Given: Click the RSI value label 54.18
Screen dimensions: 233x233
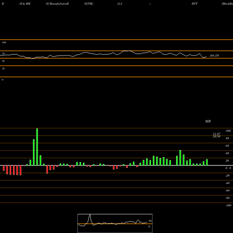Looking at the screenshot, I should [x=214, y=55].
